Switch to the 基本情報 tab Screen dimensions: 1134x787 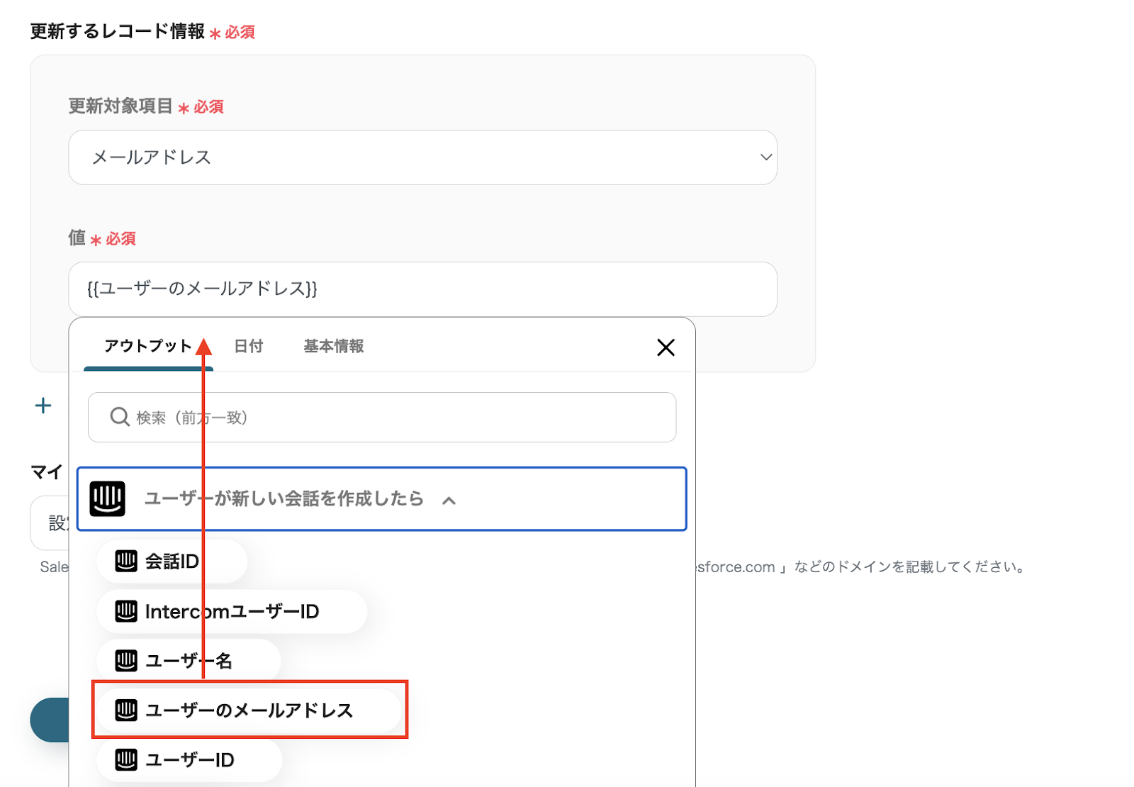pyautogui.click(x=334, y=346)
